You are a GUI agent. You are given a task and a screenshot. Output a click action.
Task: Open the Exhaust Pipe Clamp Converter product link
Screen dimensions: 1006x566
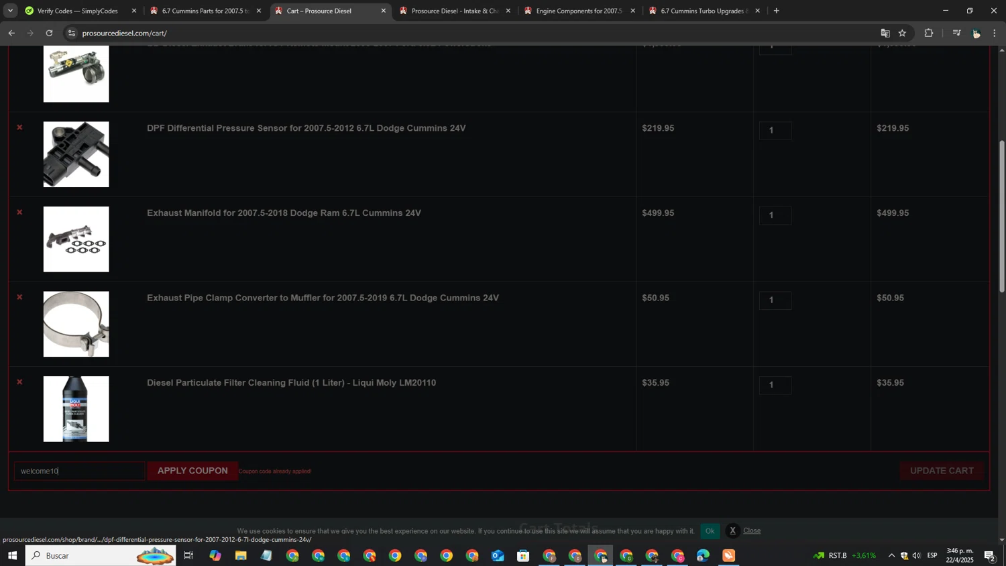[323, 298]
